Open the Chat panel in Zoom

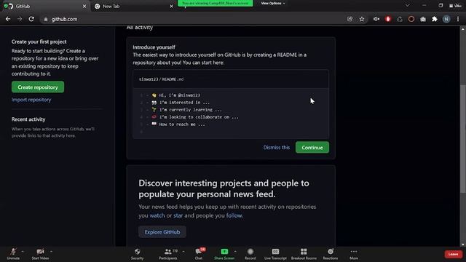pyautogui.click(x=199, y=254)
